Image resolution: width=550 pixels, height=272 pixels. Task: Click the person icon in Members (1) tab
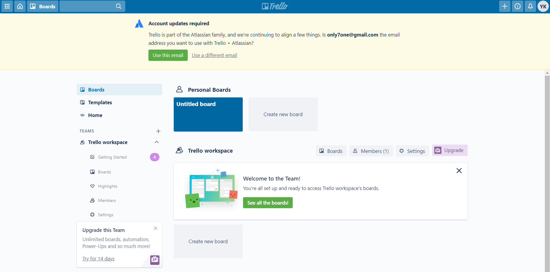(355, 151)
